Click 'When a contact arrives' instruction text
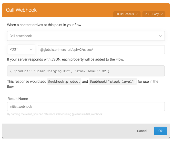 [45, 25]
